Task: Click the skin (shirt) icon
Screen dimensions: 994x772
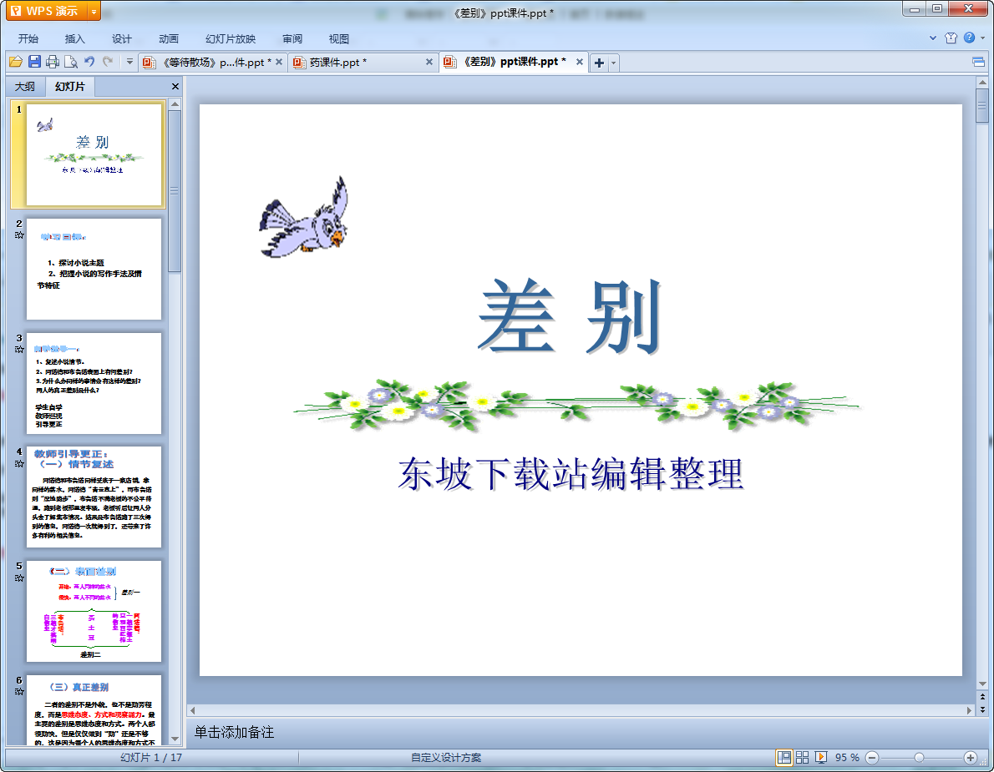Action: coord(951,38)
